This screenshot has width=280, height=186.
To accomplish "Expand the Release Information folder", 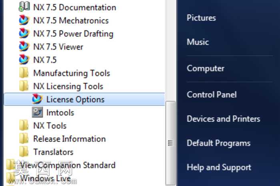I will (x=70, y=139).
